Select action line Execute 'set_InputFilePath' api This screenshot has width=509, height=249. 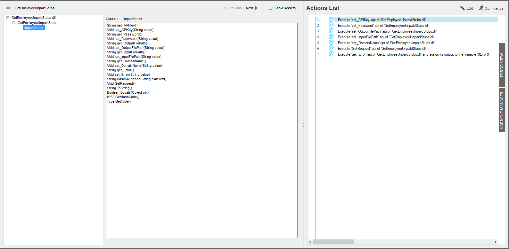(386, 37)
